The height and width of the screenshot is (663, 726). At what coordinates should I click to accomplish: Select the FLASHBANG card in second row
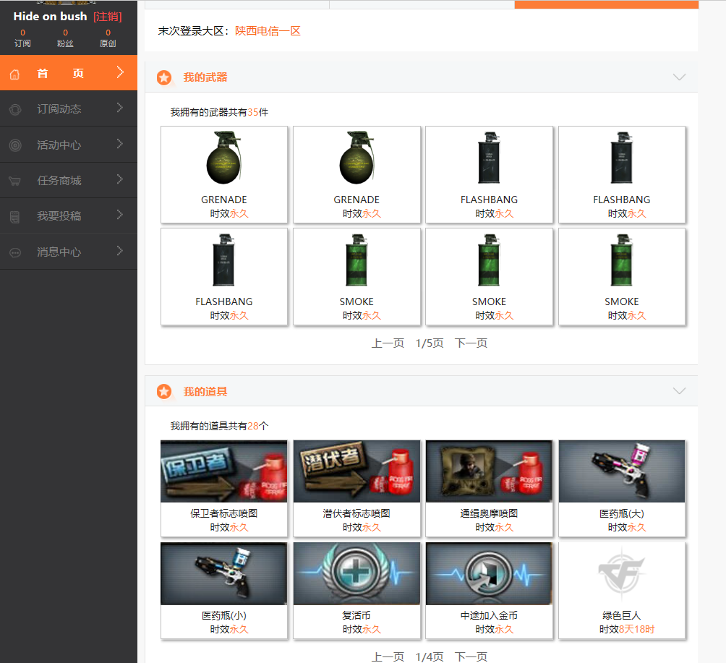(224, 276)
